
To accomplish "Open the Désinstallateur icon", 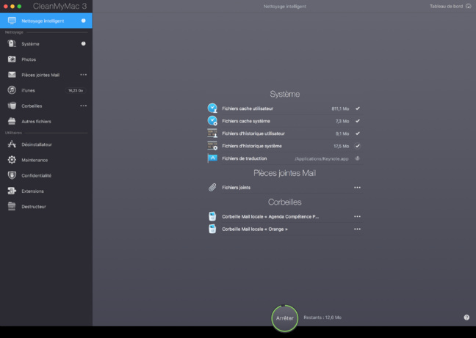I will (12, 144).
